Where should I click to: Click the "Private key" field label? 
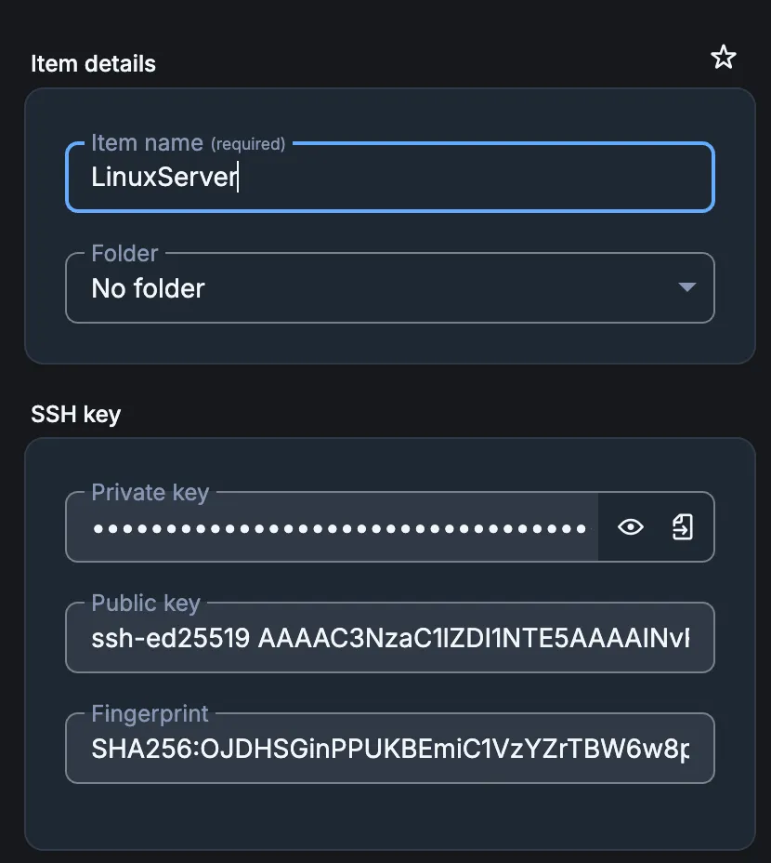pos(150,492)
